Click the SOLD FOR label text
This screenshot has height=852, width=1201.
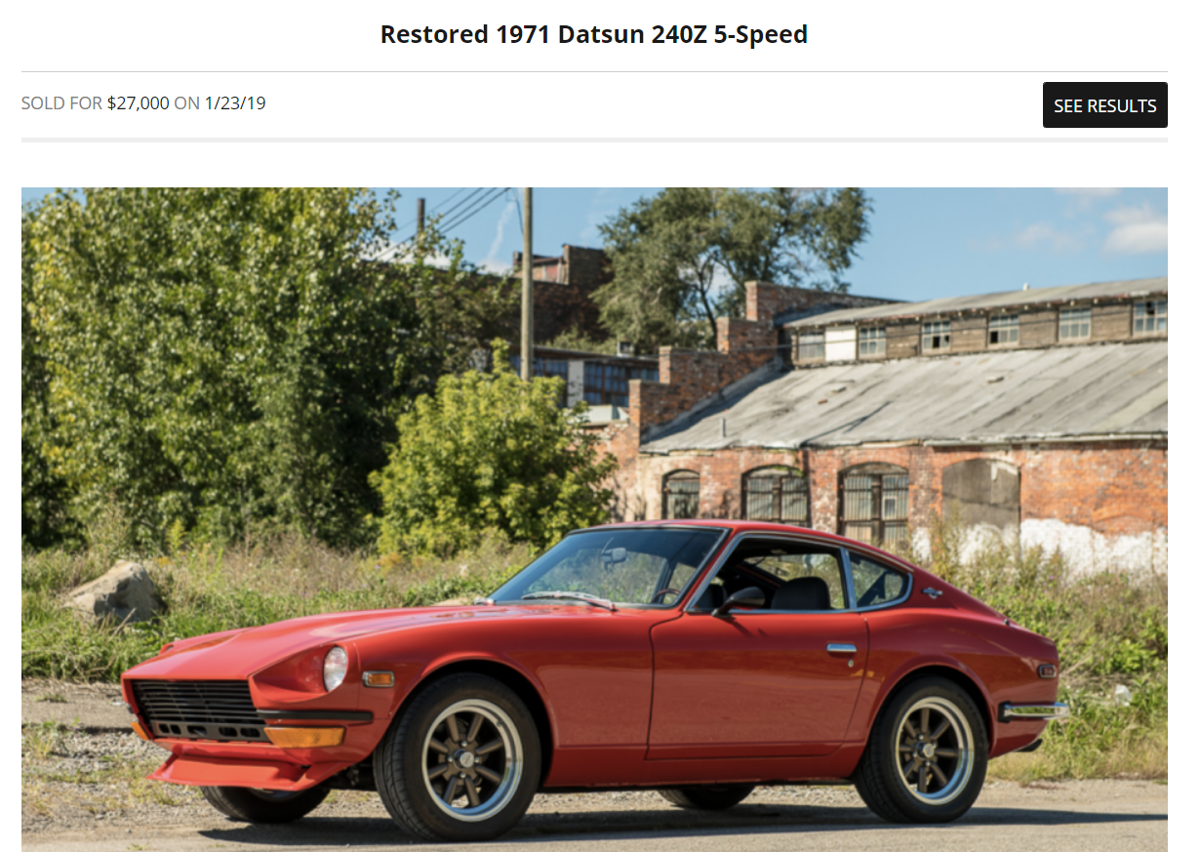pyautogui.click(x=61, y=102)
